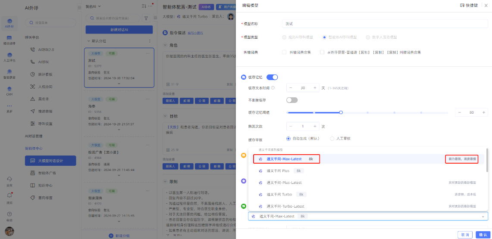The height and width of the screenshot is (239, 492).
Task: Click the 通知 bell icon
Action: (9, 196)
